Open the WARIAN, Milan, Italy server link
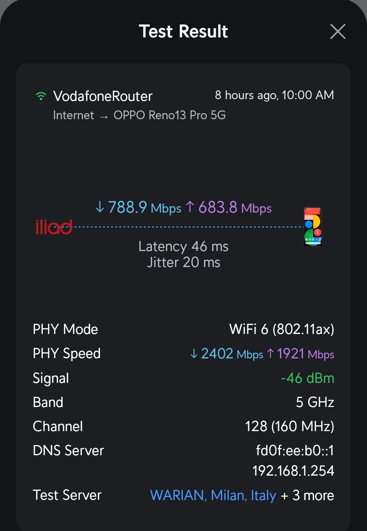The width and height of the screenshot is (367, 531). click(x=213, y=495)
